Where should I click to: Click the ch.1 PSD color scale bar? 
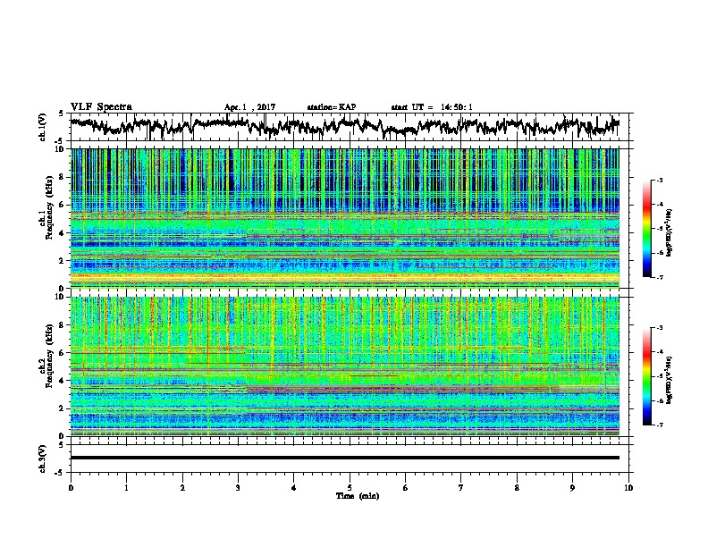tap(646, 229)
